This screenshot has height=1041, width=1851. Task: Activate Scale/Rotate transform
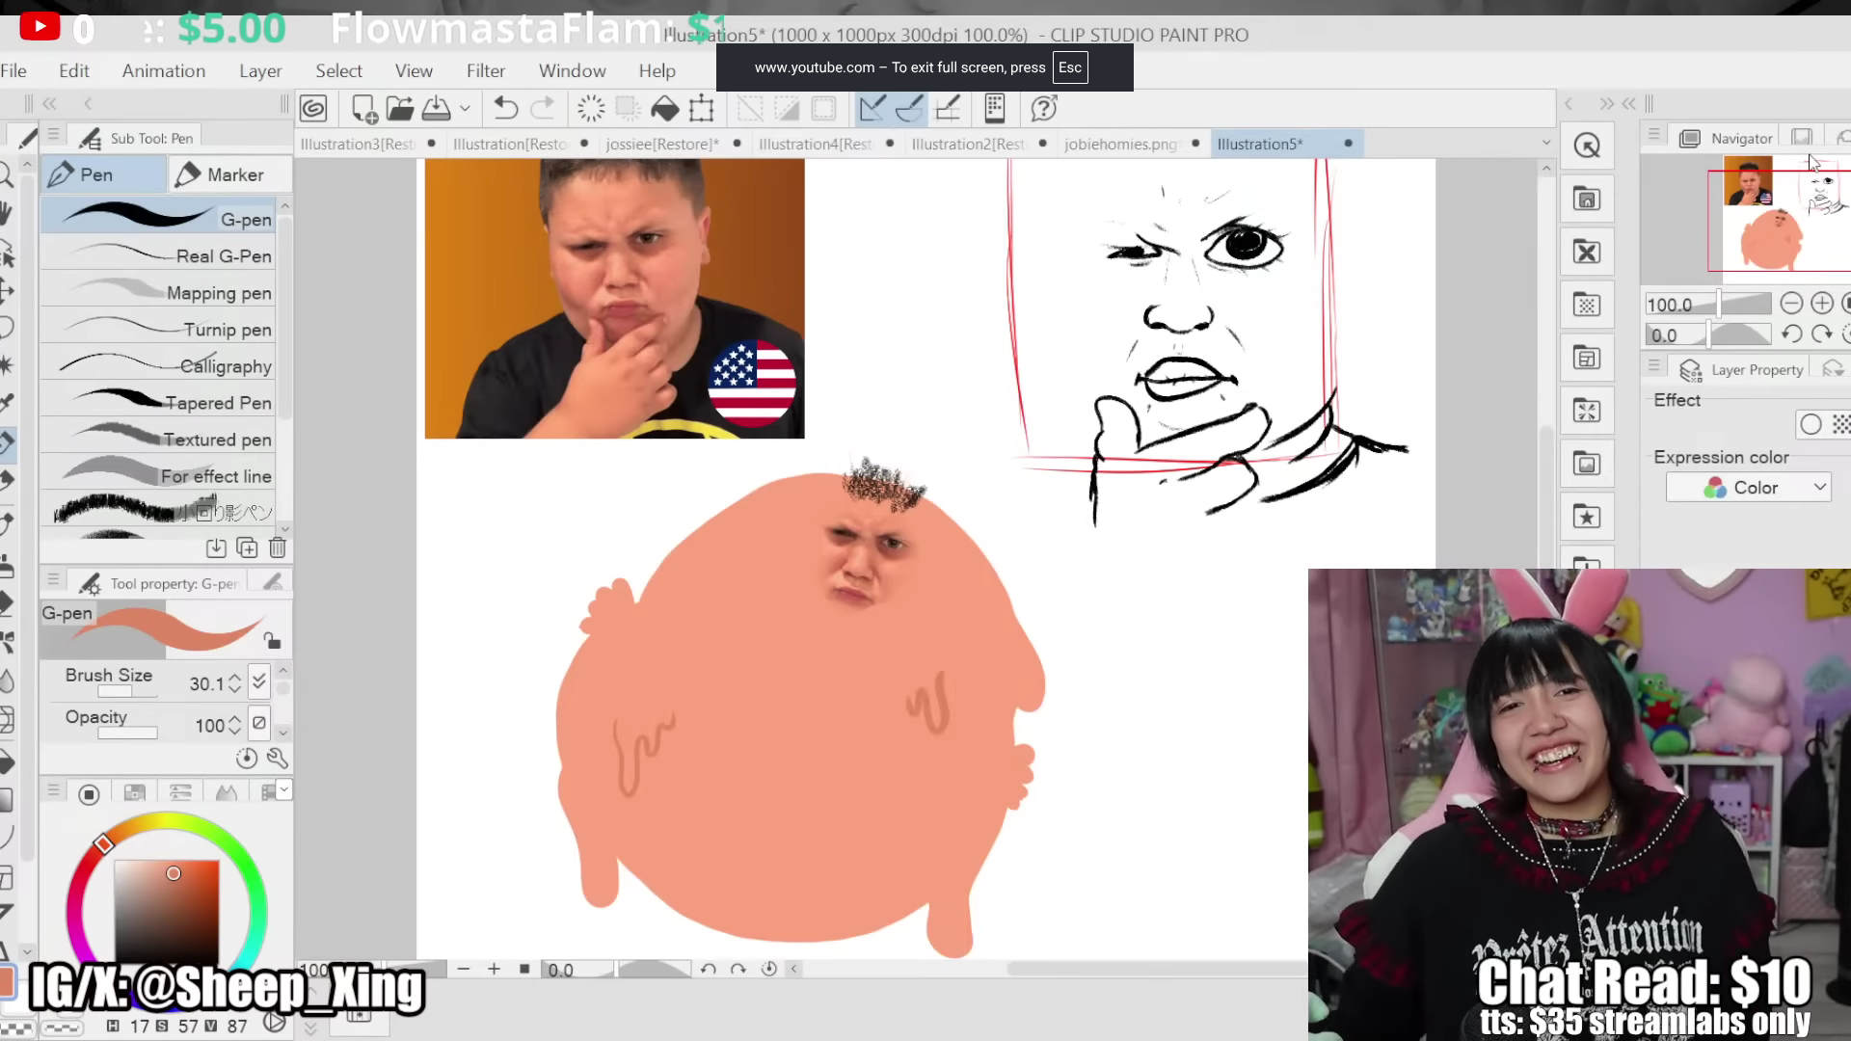tap(702, 108)
